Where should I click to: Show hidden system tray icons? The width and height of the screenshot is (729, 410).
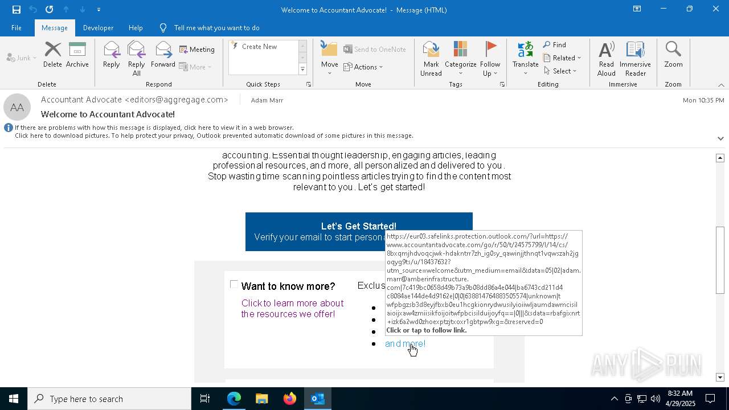pyautogui.click(x=614, y=399)
